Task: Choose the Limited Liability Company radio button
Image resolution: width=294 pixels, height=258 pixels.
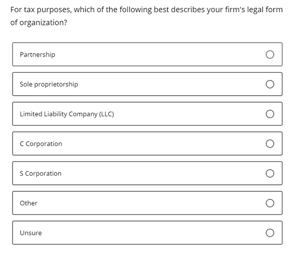Action: coord(270,114)
